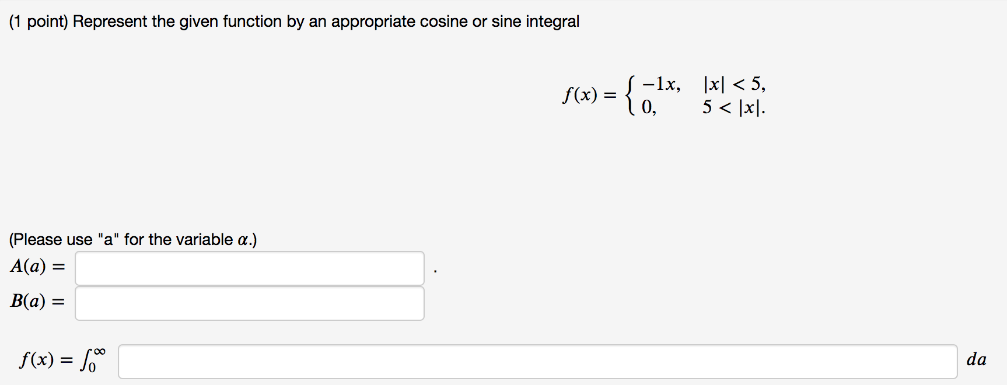This screenshot has height=385, width=1007.
Task: Click the A(a) answer input field
Action: 249,268
